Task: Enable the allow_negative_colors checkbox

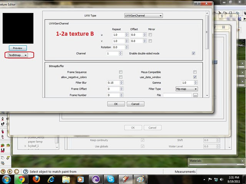Action: (120, 77)
